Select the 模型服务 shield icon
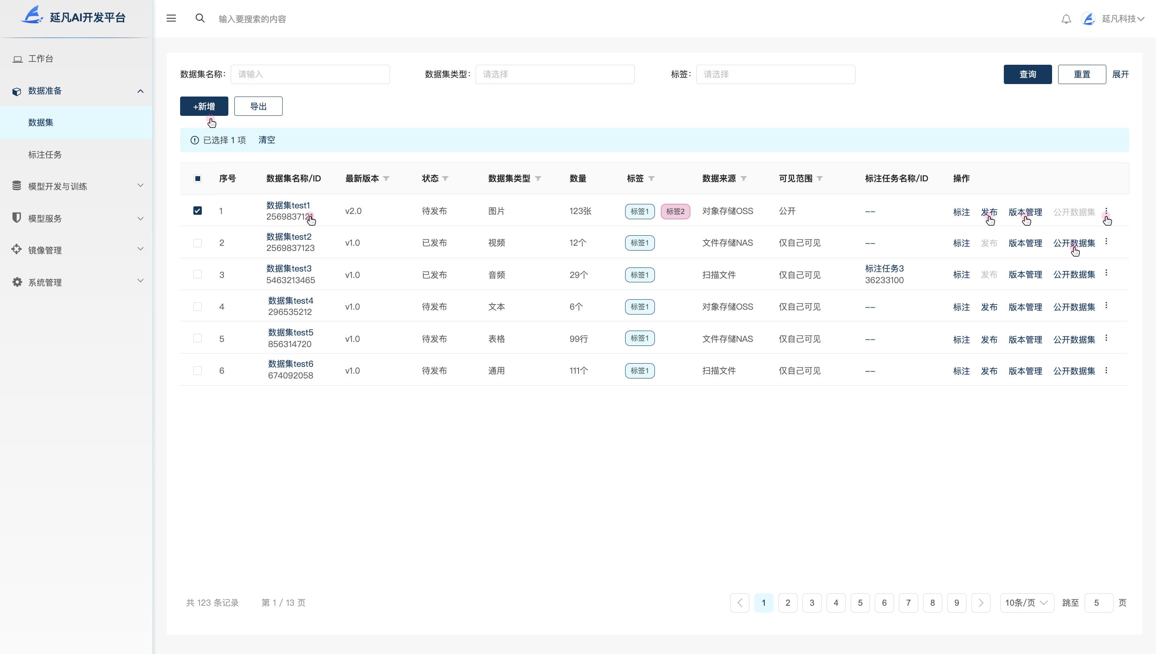Image resolution: width=1157 pixels, height=654 pixels. tap(16, 218)
